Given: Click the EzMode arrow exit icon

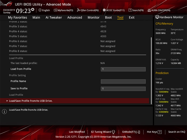Looking at the screenshot, I should [138, 132].
